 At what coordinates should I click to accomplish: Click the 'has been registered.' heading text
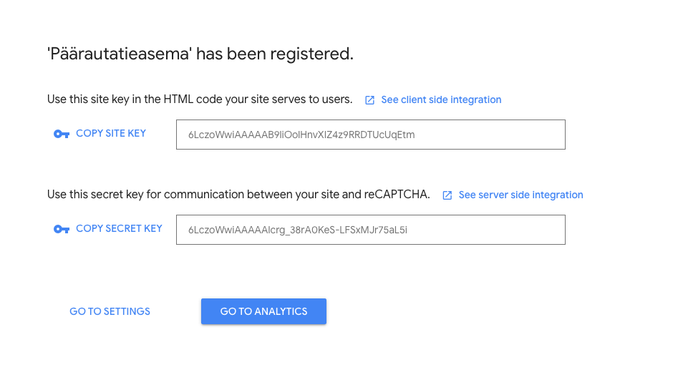click(275, 54)
